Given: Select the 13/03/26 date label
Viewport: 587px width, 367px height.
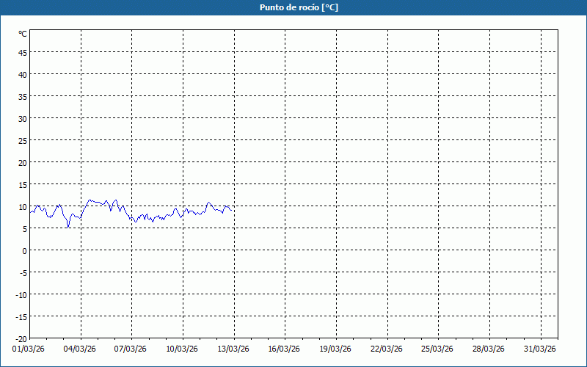Looking at the screenshot, I should [233, 349].
